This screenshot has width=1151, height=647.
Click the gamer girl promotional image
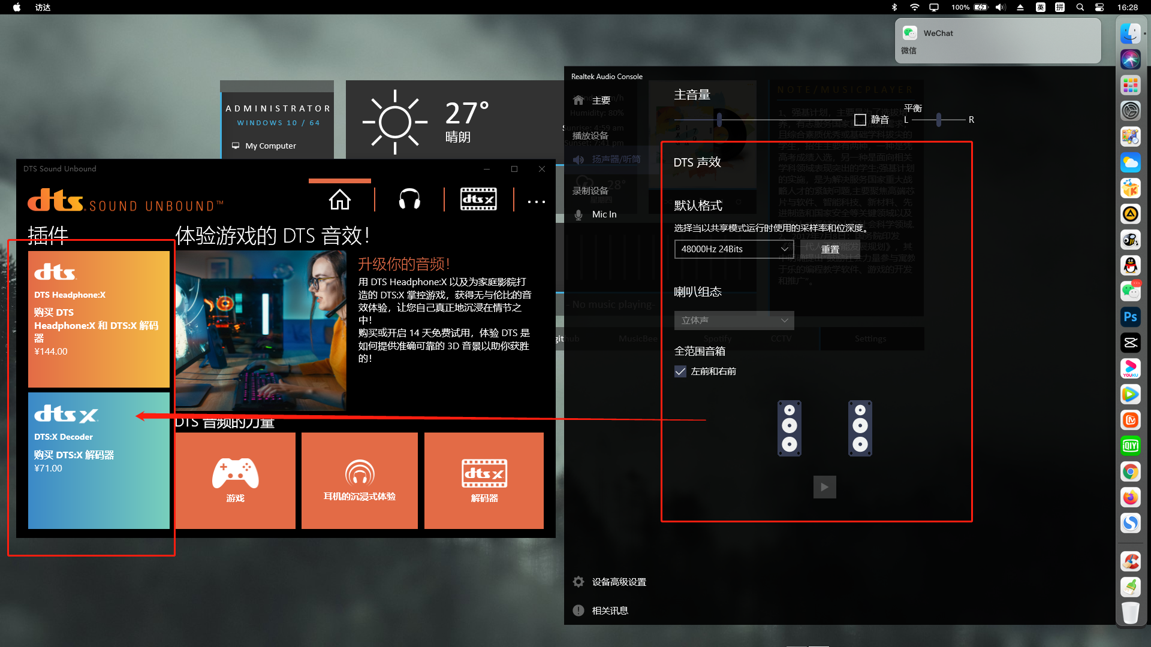pos(261,331)
